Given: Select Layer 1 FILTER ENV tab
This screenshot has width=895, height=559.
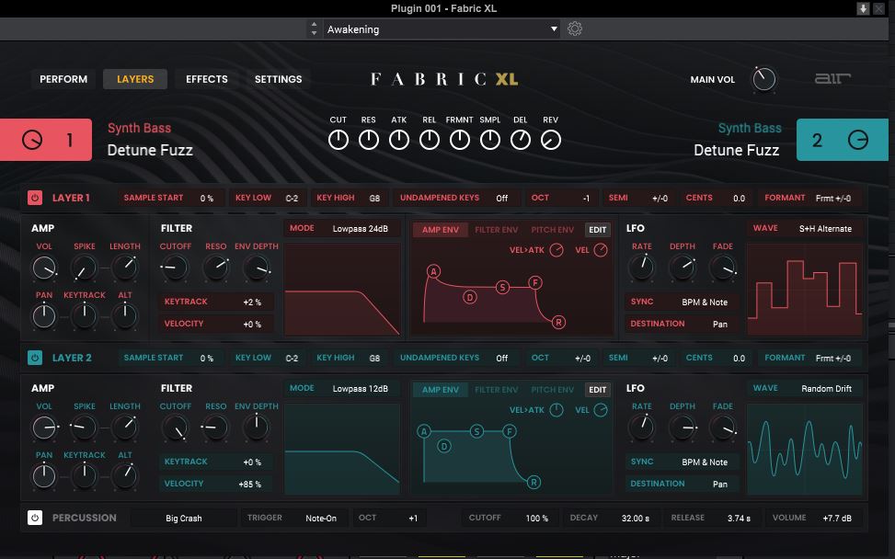Looking at the screenshot, I should tap(497, 230).
